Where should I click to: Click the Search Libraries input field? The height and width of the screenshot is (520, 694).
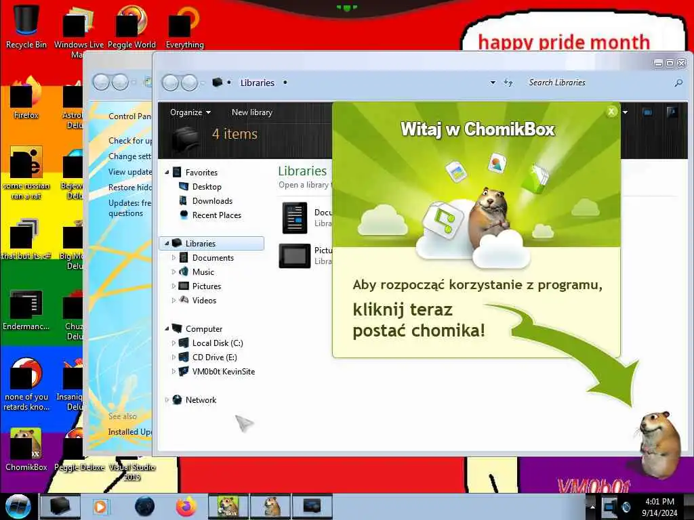598,83
